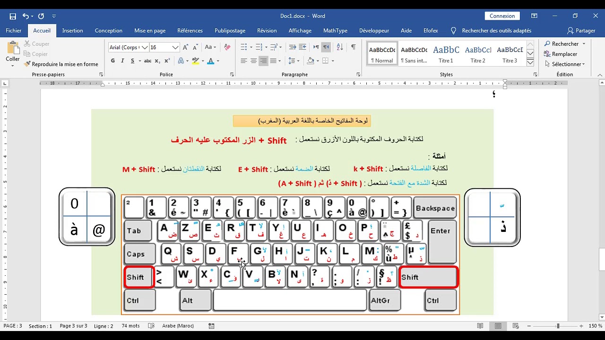Decrease the font size with the shrink icon
This screenshot has height=340, width=605.
click(195, 47)
